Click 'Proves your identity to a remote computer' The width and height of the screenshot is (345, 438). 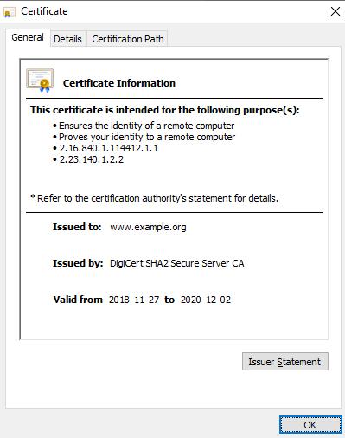click(147, 137)
